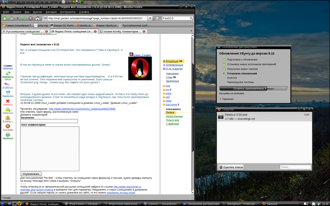Click the URL address field
Viewport: 330px width, 206px height.
tap(95, 18)
